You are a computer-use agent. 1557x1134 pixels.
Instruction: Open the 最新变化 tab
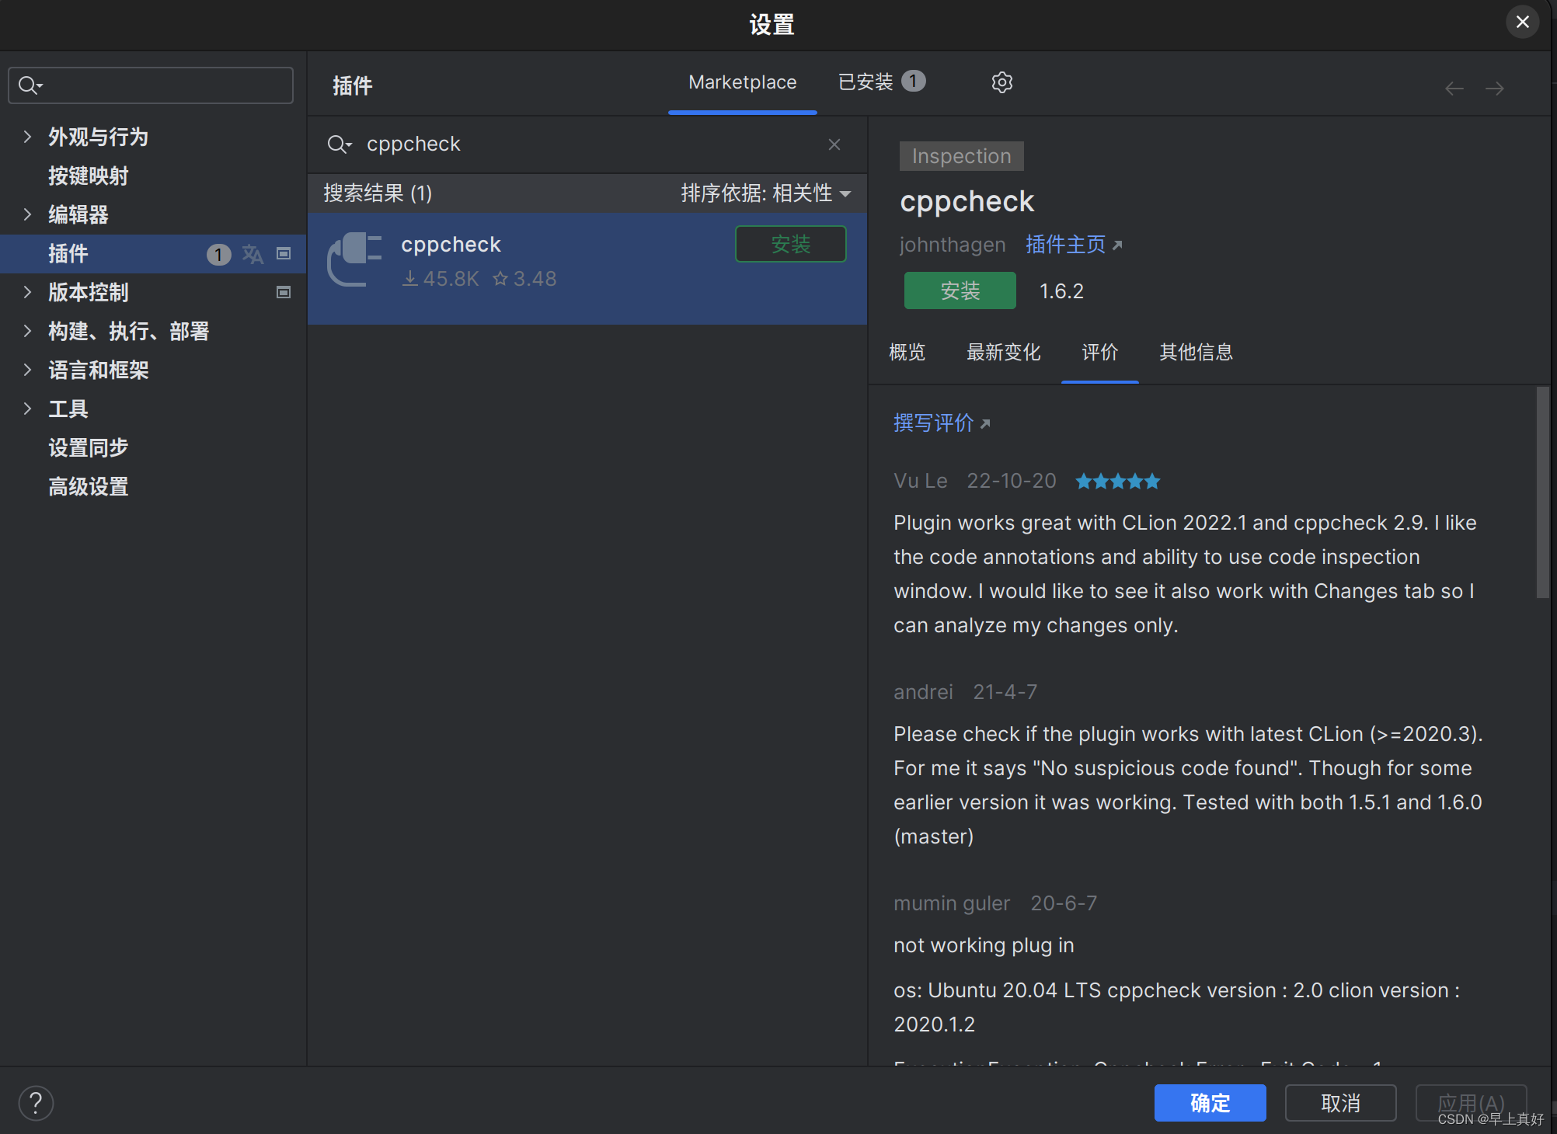pos(1003,353)
